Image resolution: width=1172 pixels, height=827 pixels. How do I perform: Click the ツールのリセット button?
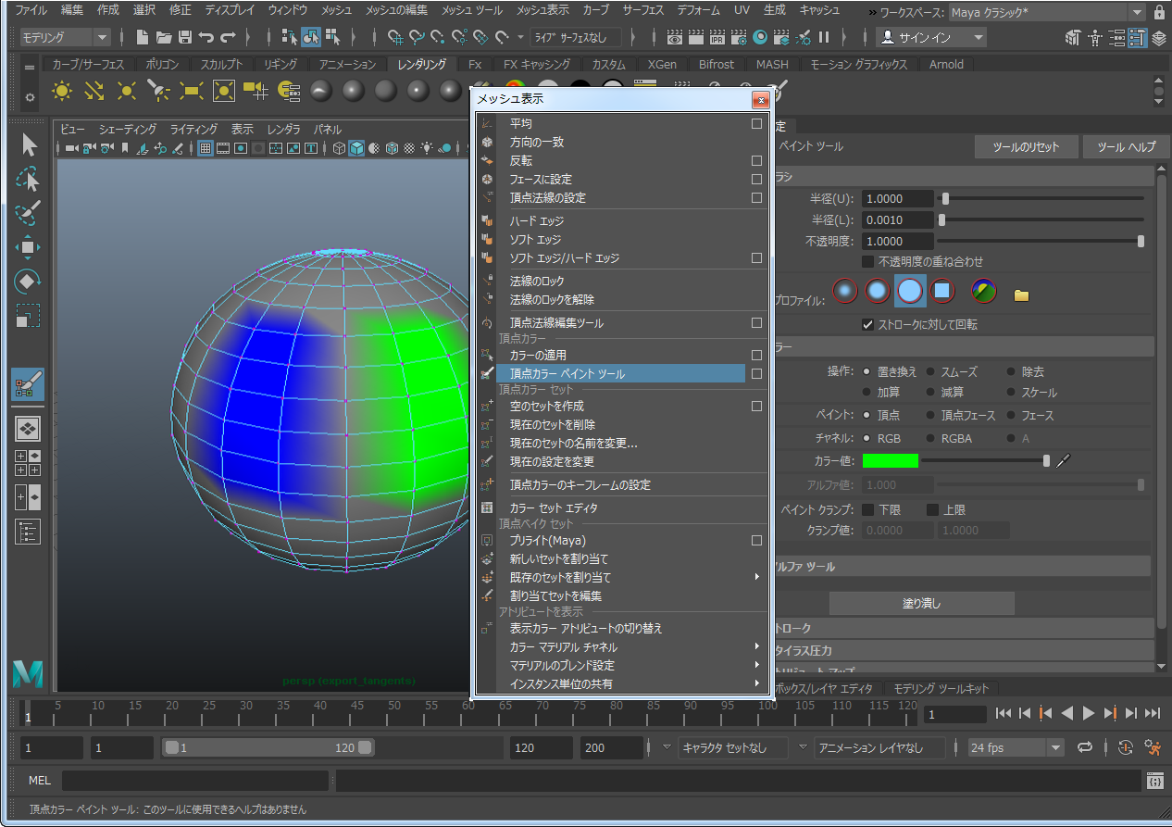[x=1028, y=147]
